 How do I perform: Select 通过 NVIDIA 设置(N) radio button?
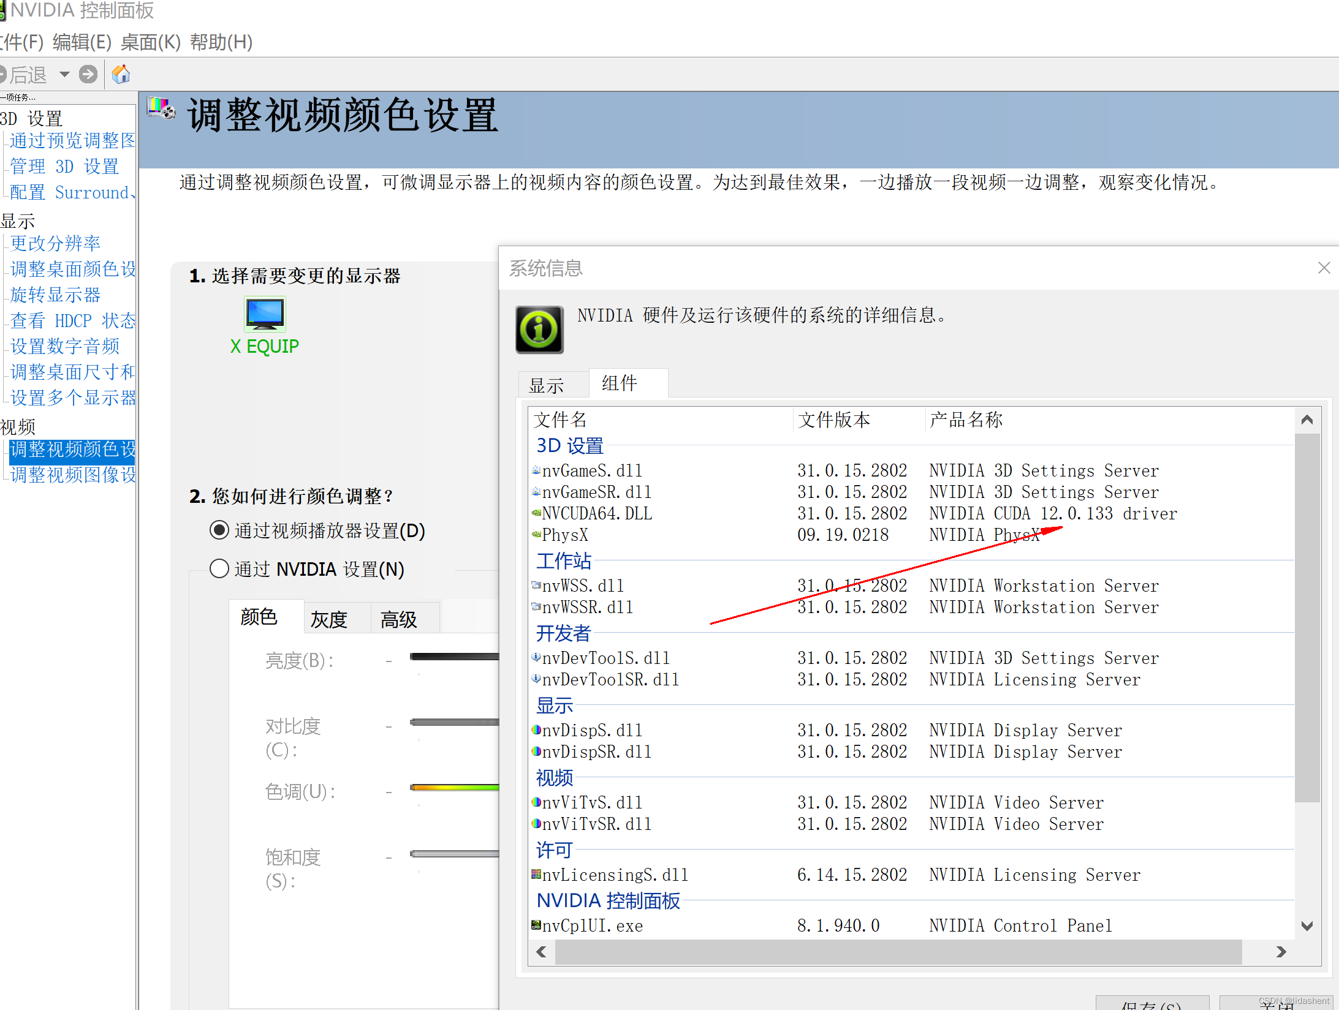click(219, 569)
